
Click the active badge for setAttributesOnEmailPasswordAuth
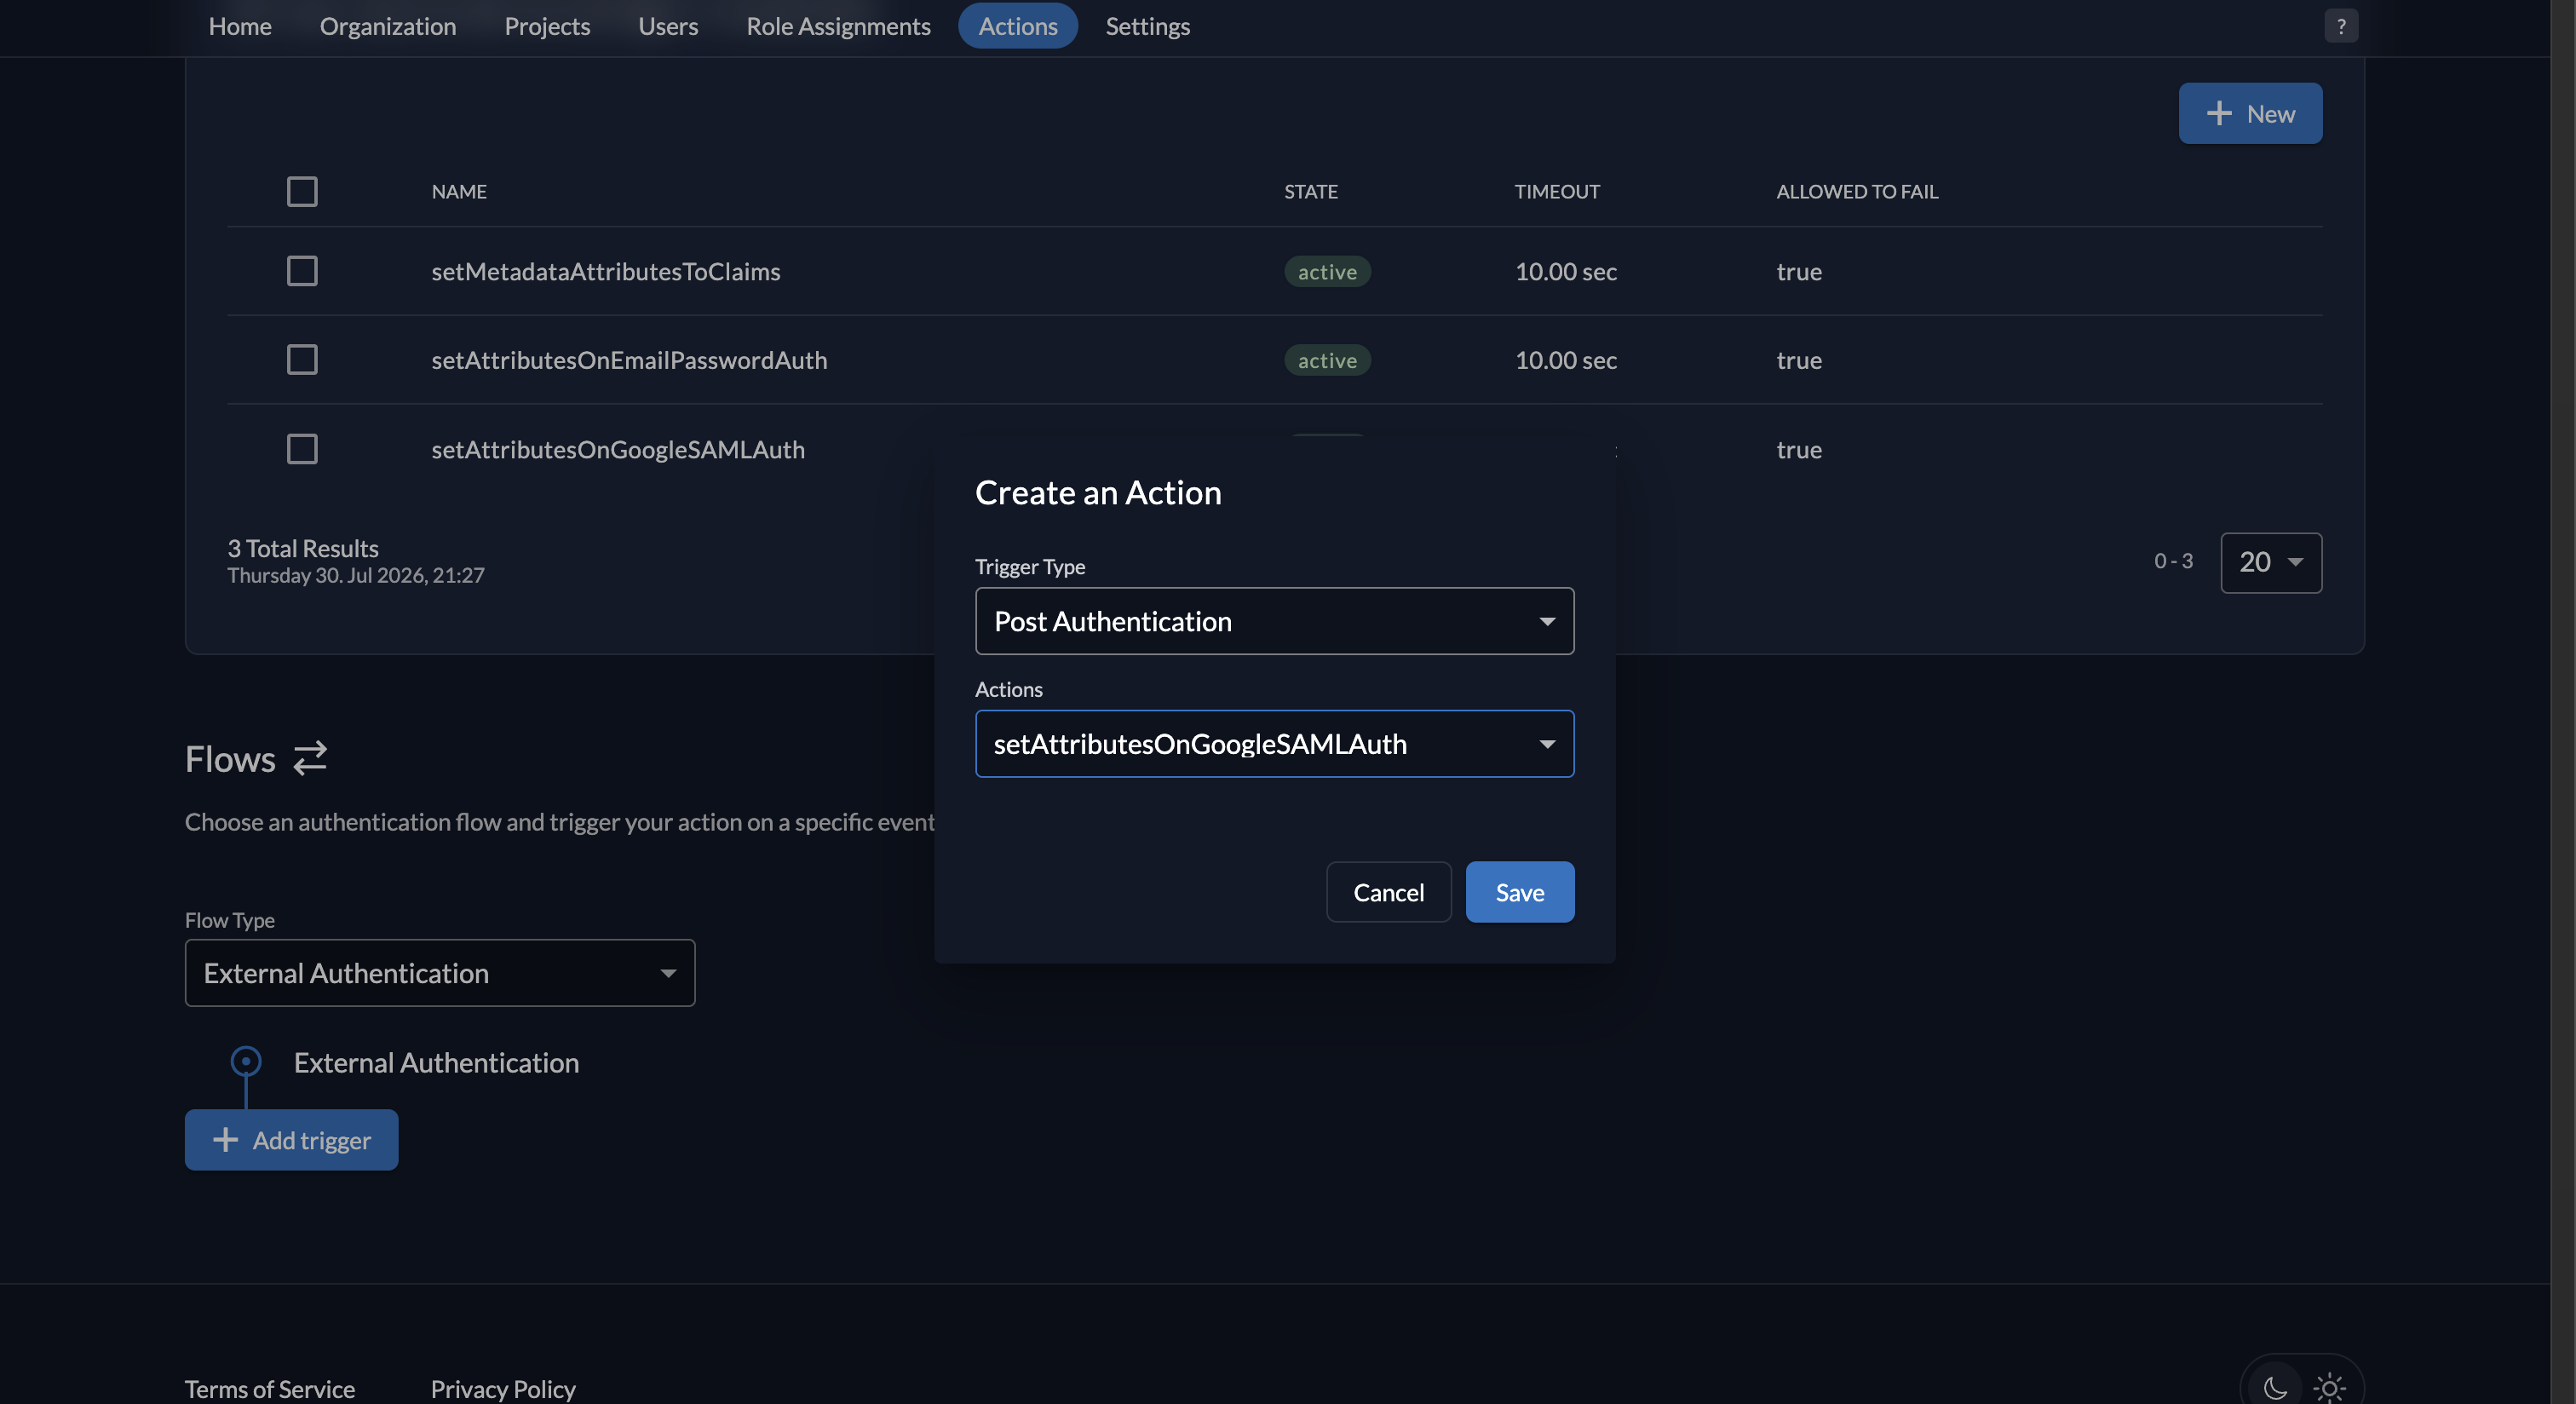click(1327, 360)
